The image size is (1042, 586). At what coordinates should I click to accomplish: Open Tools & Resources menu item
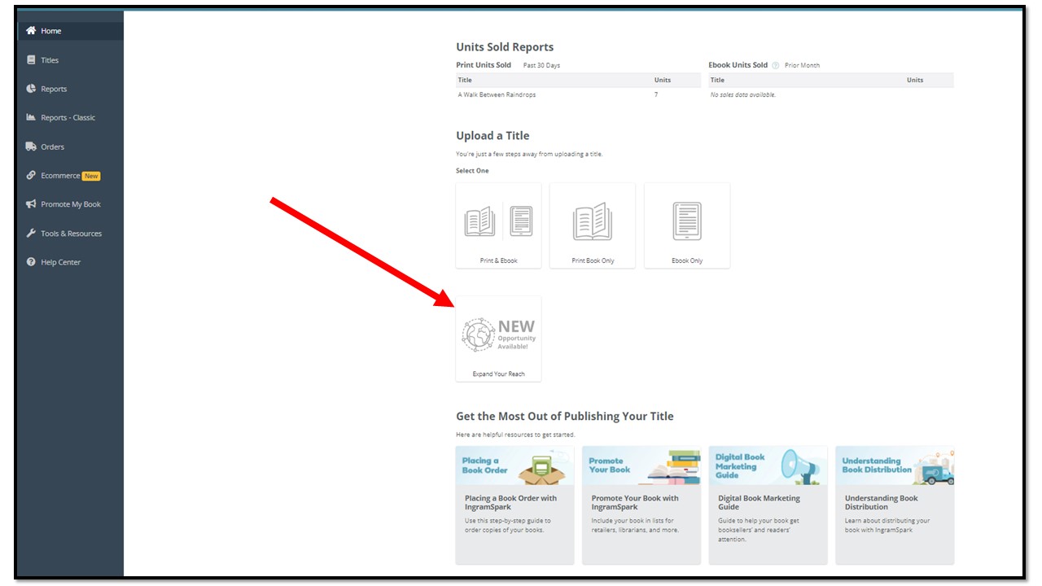(x=71, y=233)
